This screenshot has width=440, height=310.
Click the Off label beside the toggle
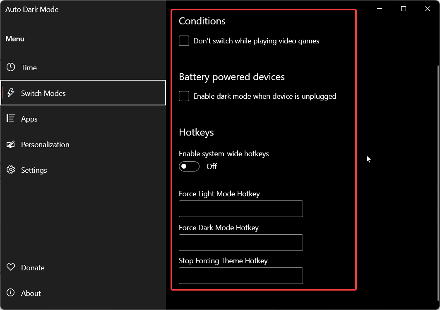pyautogui.click(x=212, y=167)
